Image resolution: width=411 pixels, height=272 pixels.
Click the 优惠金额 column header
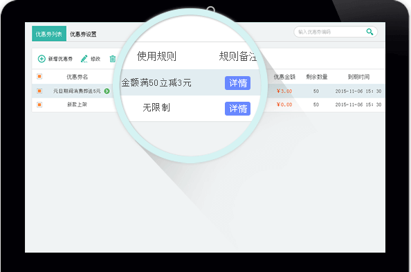coord(284,77)
